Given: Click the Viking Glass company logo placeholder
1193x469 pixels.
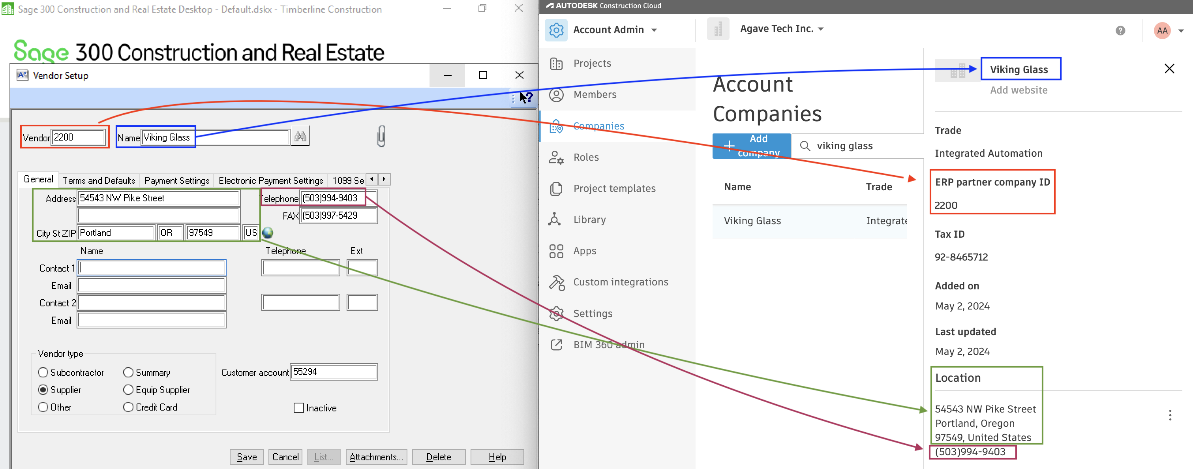Looking at the screenshot, I should tap(957, 70).
